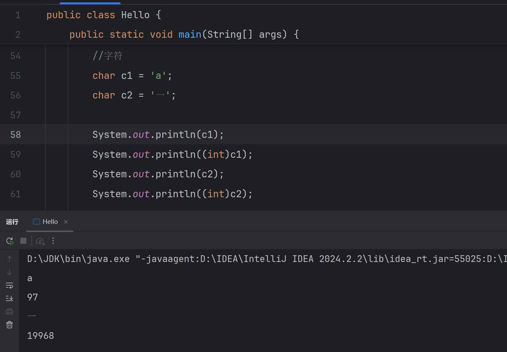Click line number 56 in gutter
Viewport: 507px width, 352px height.
click(16, 95)
